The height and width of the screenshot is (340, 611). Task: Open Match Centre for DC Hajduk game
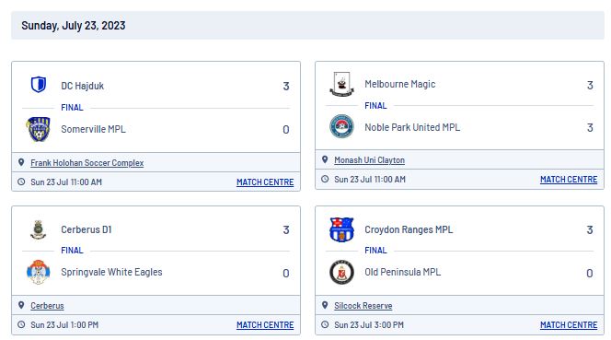click(x=265, y=182)
